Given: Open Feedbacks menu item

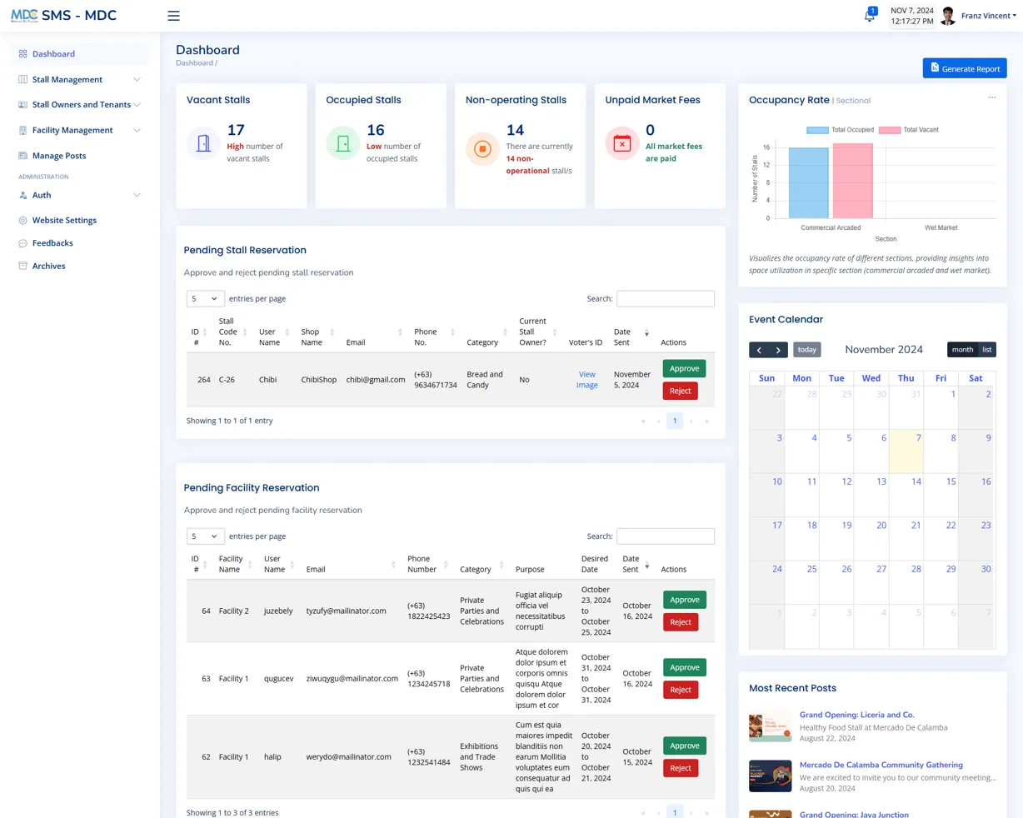Looking at the screenshot, I should click(x=81, y=243).
